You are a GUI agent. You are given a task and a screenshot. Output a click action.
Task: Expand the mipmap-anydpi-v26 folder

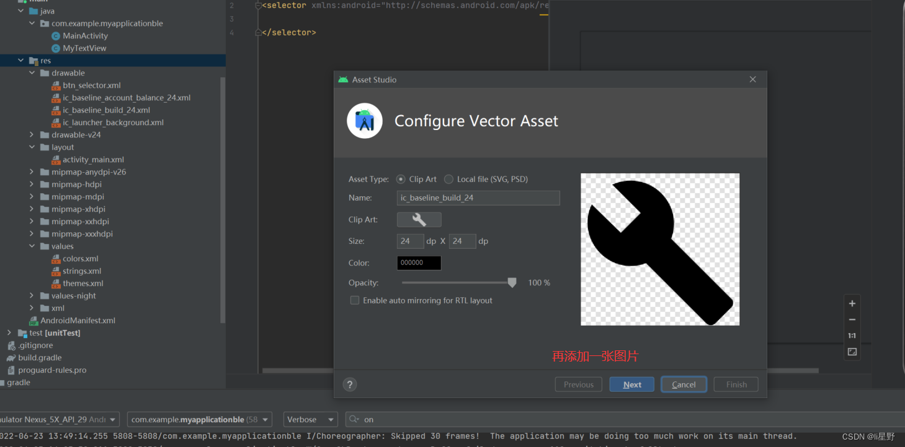tap(32, 172)
